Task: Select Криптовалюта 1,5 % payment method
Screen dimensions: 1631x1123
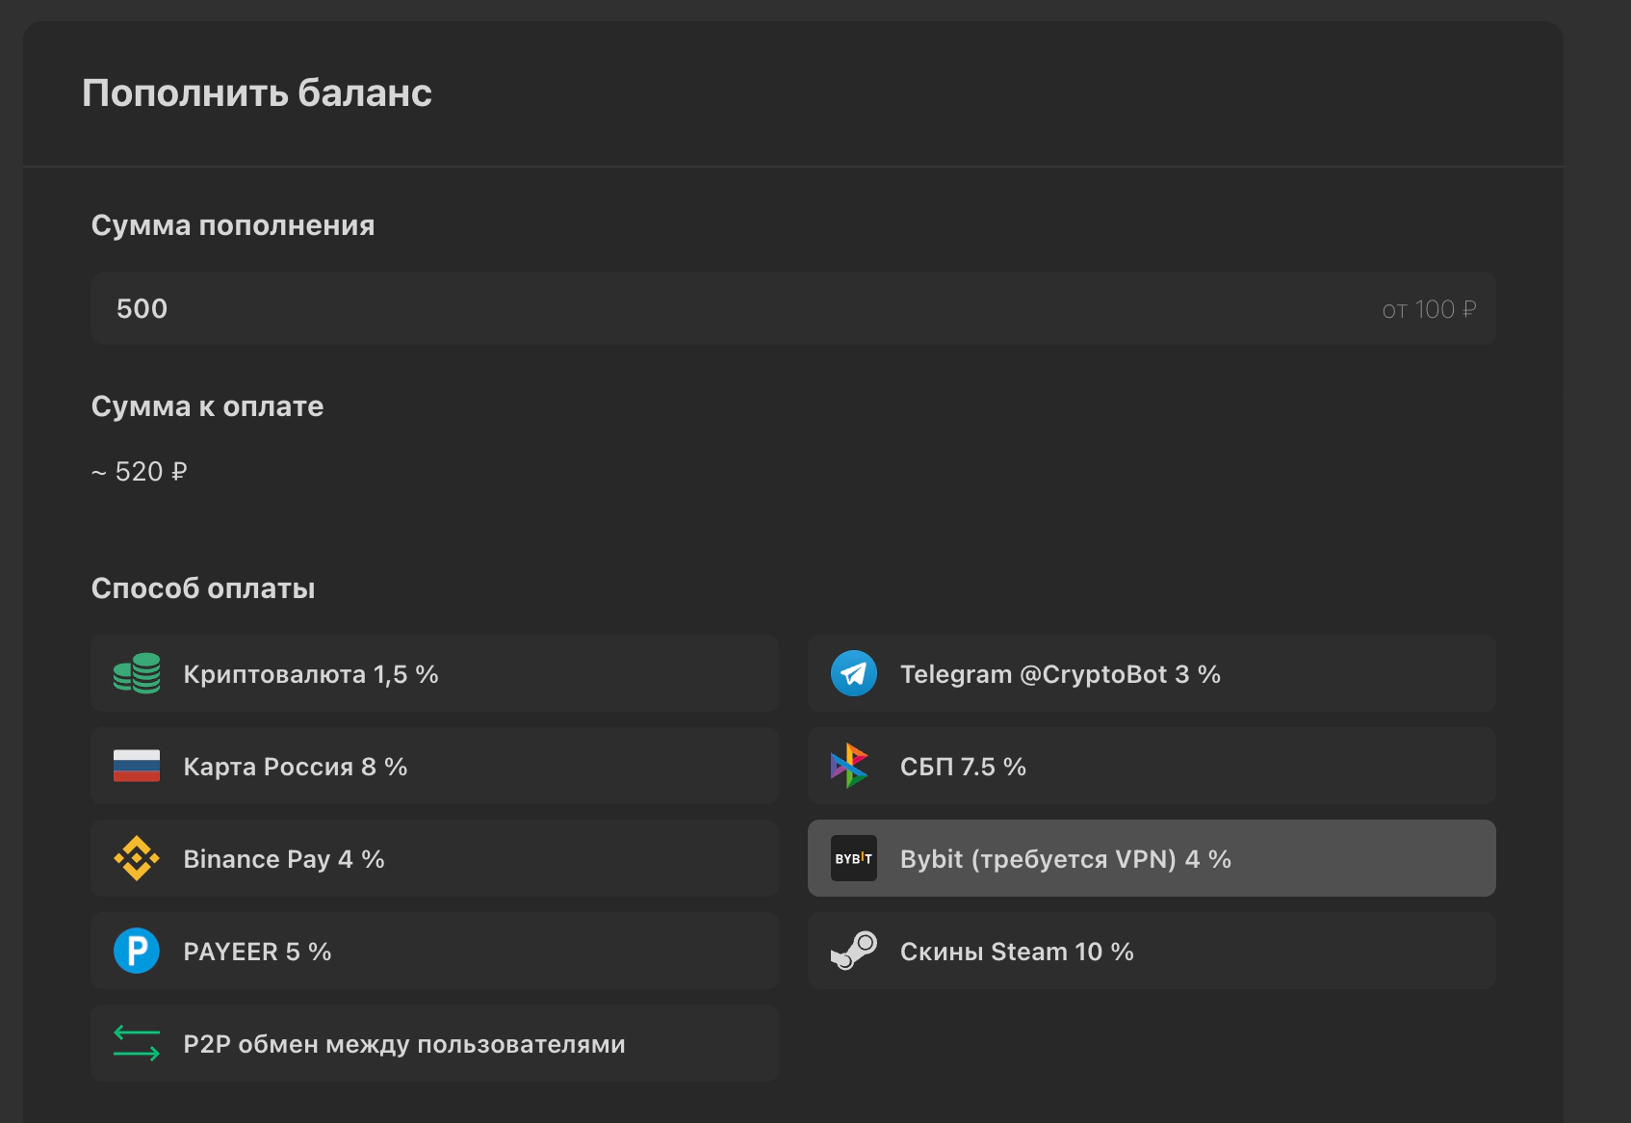Action: coord(433,673)
